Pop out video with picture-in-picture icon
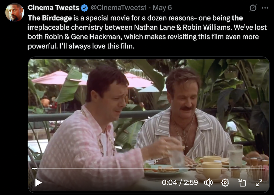This screenshot has width=274, height=195. (242, 183)
